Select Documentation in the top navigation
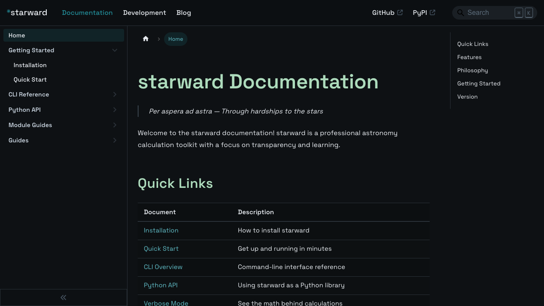The height and width of the screenshot is (306, 544). pyautogui.click(x=87, y=13)
